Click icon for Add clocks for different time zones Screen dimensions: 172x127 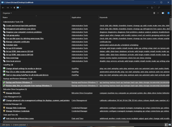click(4, 118)
